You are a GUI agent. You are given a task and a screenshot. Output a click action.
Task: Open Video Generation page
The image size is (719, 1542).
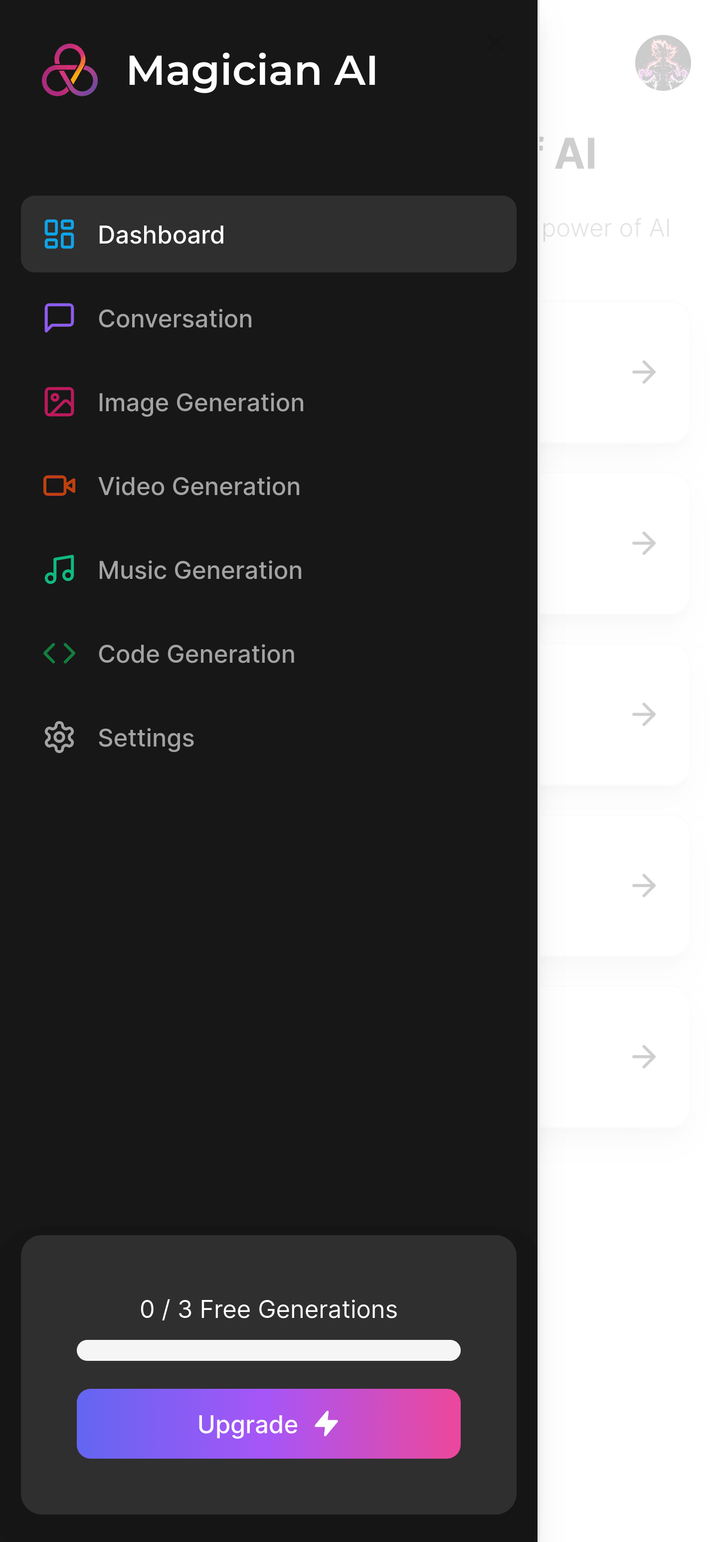tap(269, 486)
